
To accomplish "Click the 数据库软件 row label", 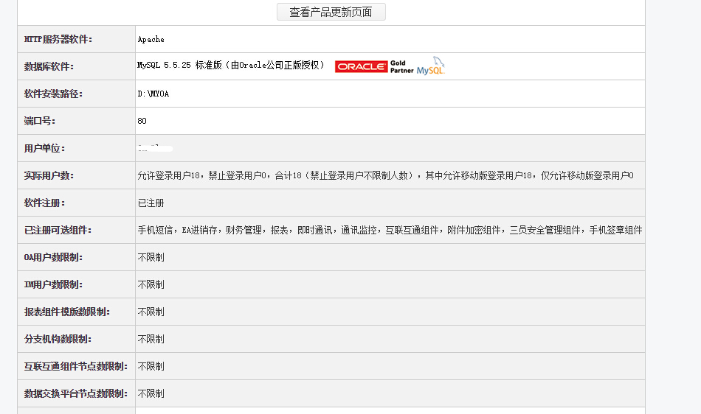I will pos(49,66).
